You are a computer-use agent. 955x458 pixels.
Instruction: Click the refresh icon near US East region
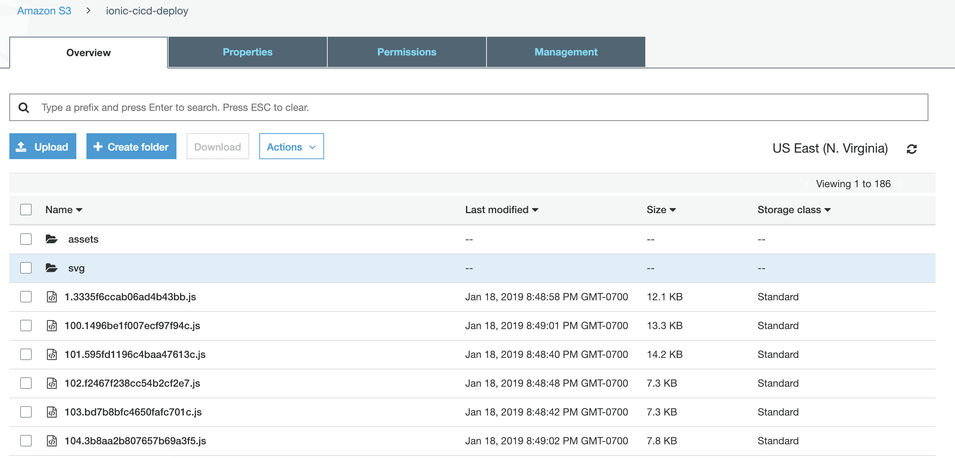tap(911, 149)
